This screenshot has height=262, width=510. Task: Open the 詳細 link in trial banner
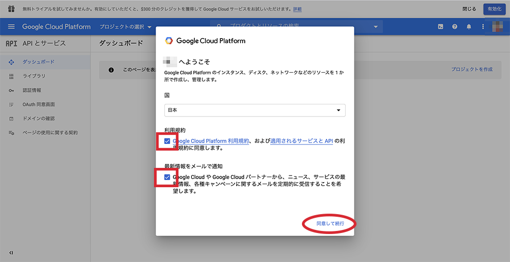(297, 9)
